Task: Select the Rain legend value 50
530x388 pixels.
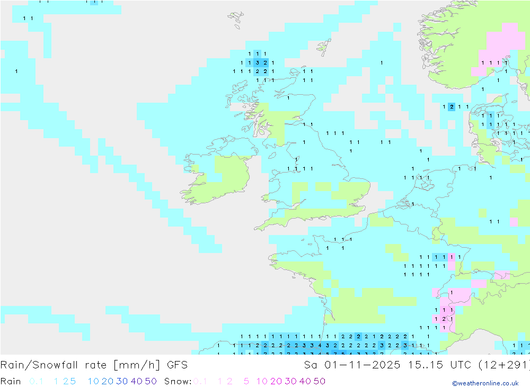Action: 151,381
